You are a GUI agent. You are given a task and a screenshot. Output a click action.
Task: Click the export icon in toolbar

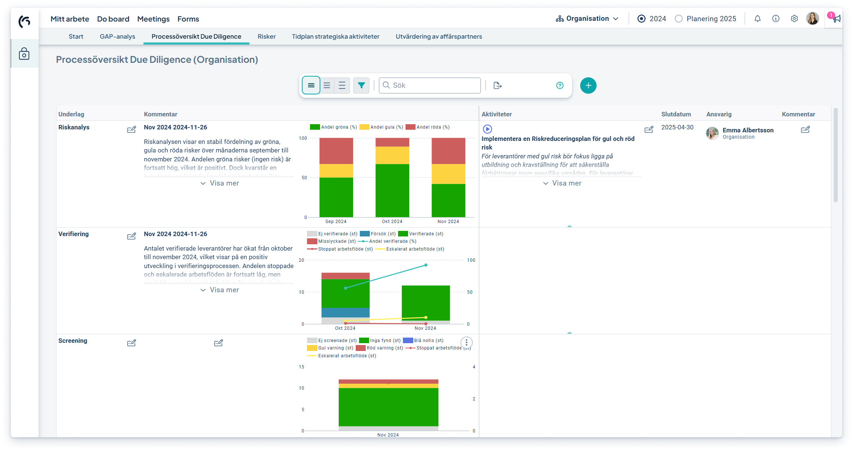pos(498,86)
